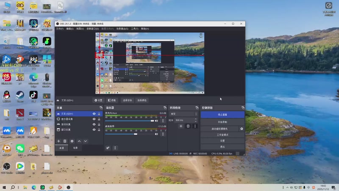Open WeChat desktop icon
Screen dimensions: 339x191
click(x=20, y=150)
